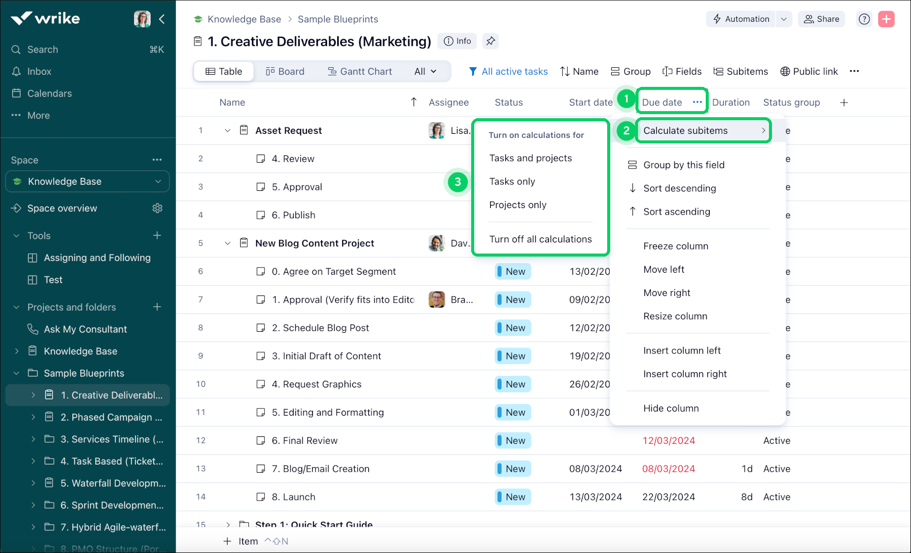This screenshot has width=911, height=553.
Task: Collapse the sidebar with the arrow icon
Action: [x=162, y=19]
